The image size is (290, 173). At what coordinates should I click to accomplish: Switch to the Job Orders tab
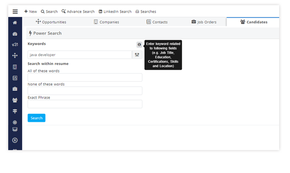[203, 22]
